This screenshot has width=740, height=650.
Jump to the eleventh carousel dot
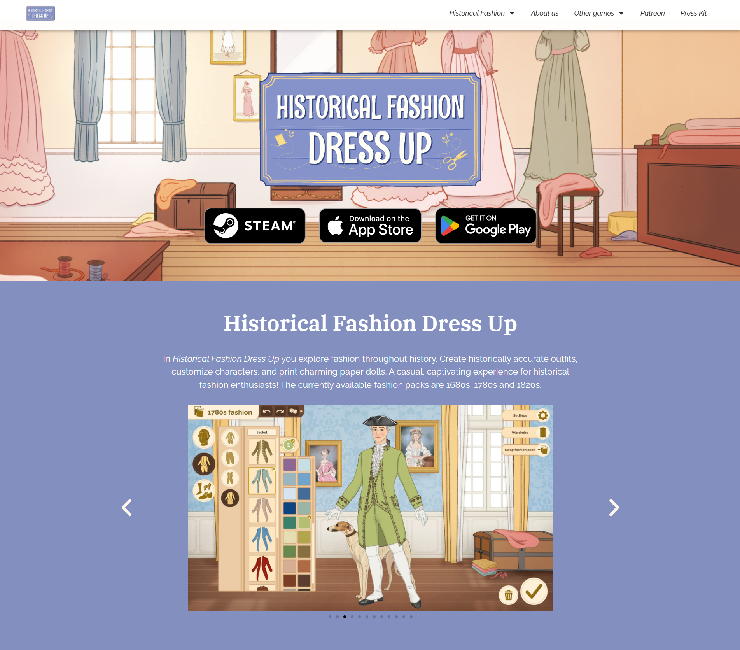click(404, 617)
